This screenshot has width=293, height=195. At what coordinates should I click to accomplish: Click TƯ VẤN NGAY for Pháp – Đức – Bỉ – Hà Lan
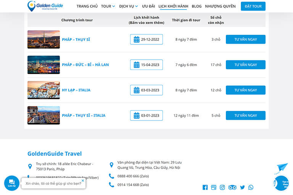coord(246,65)
